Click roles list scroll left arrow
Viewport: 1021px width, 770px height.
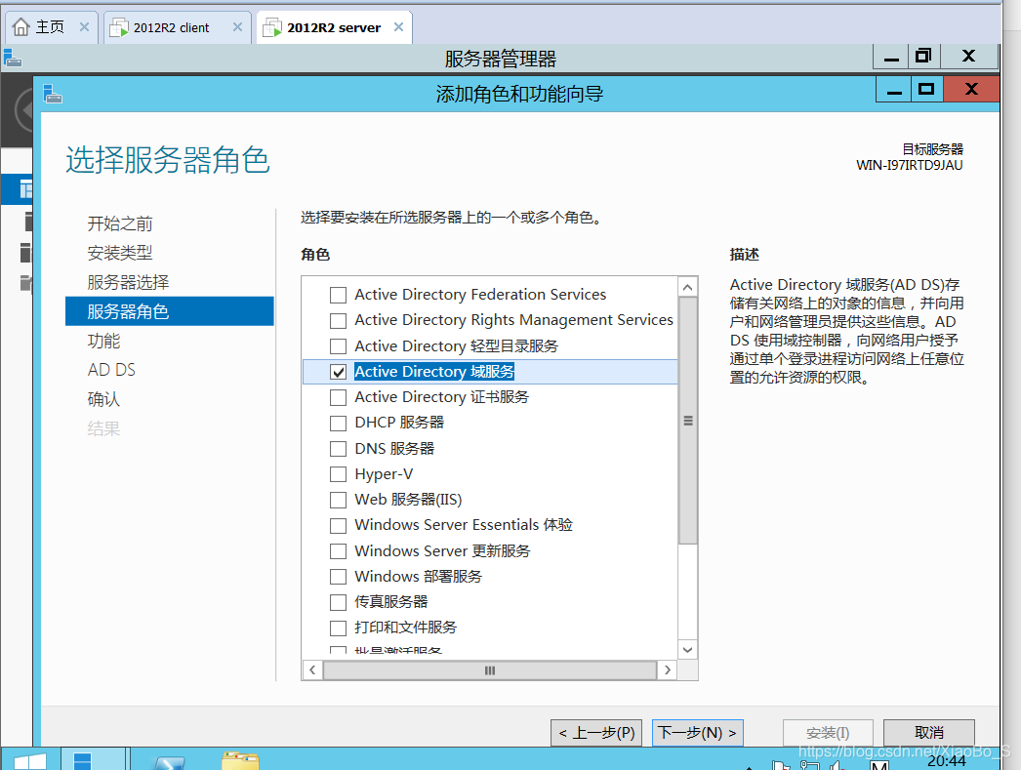(x=312, y=670)
